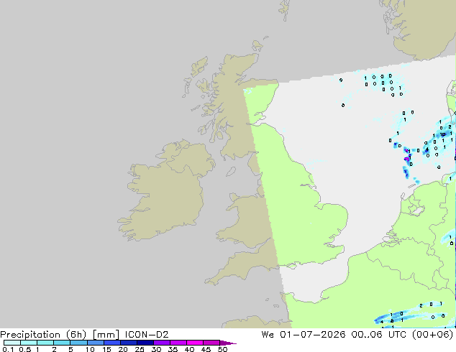Image resolution: width=456 pixels, height=352 pixels.
Task: Click the legend swatch between 0.1 and 0.5
Action: 12,343
